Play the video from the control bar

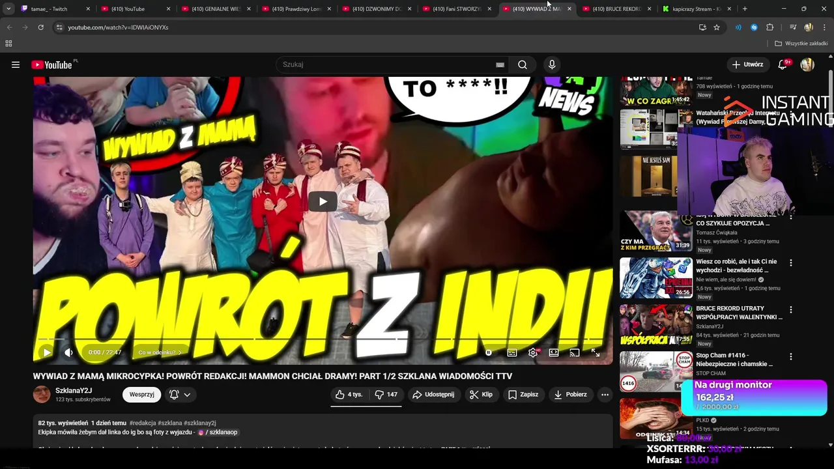46,352
